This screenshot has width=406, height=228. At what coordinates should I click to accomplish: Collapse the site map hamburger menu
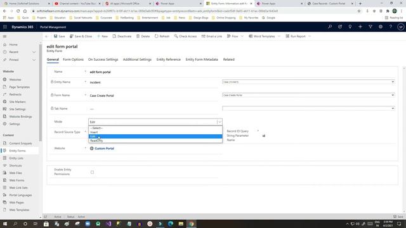4,37
